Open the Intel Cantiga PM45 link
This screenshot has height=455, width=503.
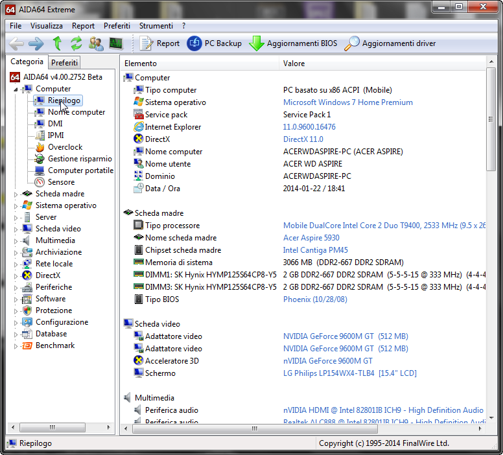point(315,250)
